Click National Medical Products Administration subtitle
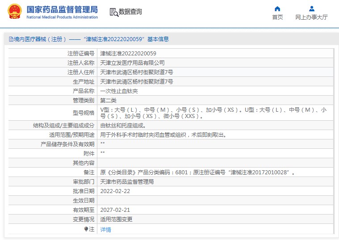339x240 pixels. [x=62, y=17]
